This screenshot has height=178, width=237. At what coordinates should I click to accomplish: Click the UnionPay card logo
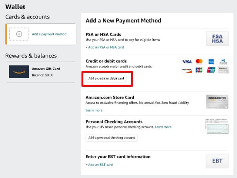coord(211,70)
